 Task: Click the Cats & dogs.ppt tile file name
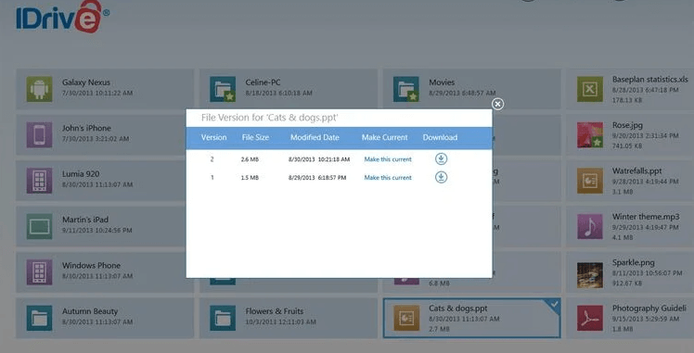pyautogui.click(x=458, y=308)
